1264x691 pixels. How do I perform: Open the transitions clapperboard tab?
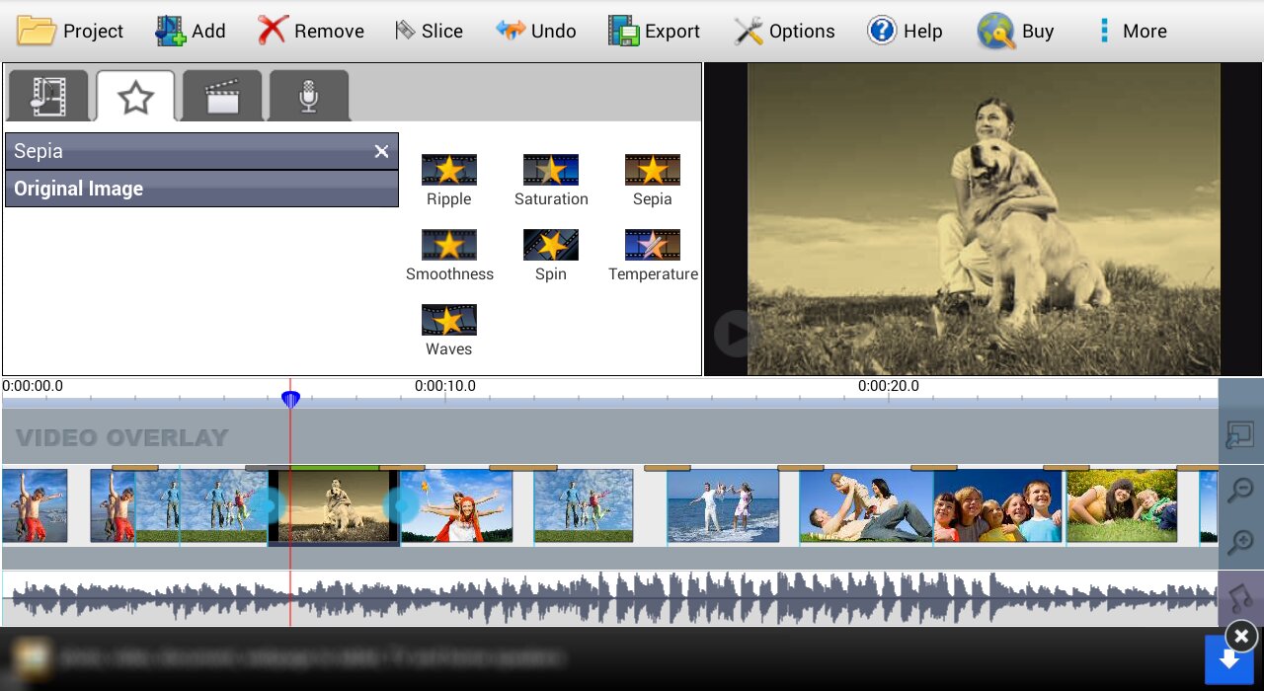coord(222,96)
